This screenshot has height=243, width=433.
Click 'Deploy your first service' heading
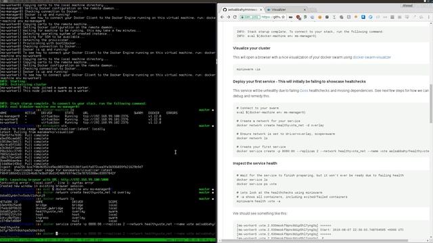click(299, 82)
